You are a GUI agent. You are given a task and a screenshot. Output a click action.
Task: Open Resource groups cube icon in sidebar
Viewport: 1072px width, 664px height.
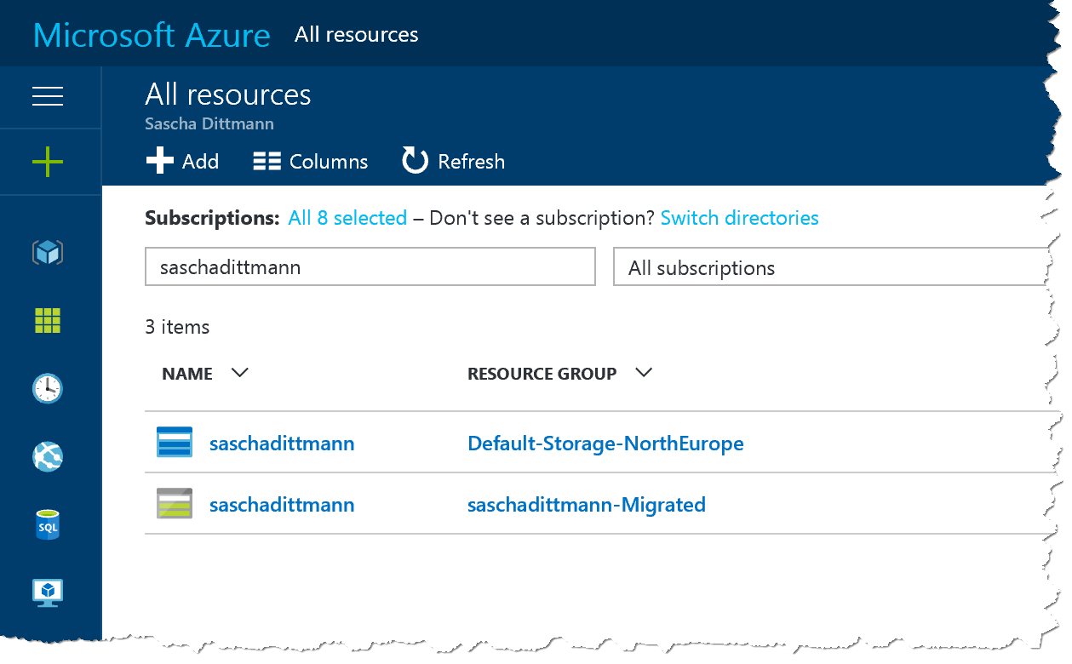point(48,252)
